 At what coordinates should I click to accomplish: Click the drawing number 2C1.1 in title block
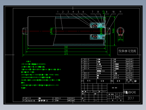[131, 98]
